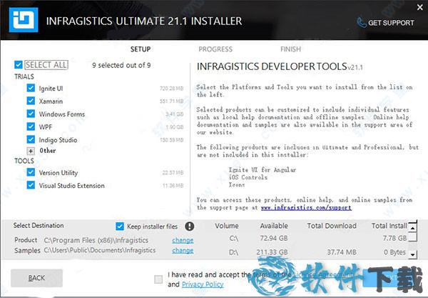428x298 pixels.
Task: Go to the Finish step tab
Action: (x=290, y=49)
